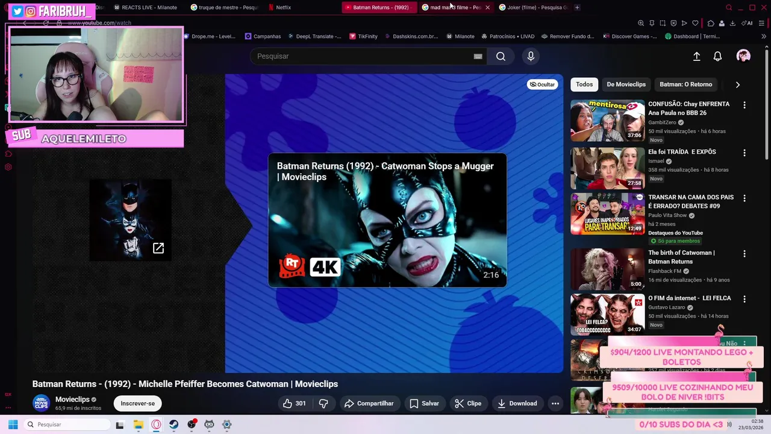The image size is (771, 434).
Task: Open DeepL Translate bookmark
Action: [x=314, y=36]
